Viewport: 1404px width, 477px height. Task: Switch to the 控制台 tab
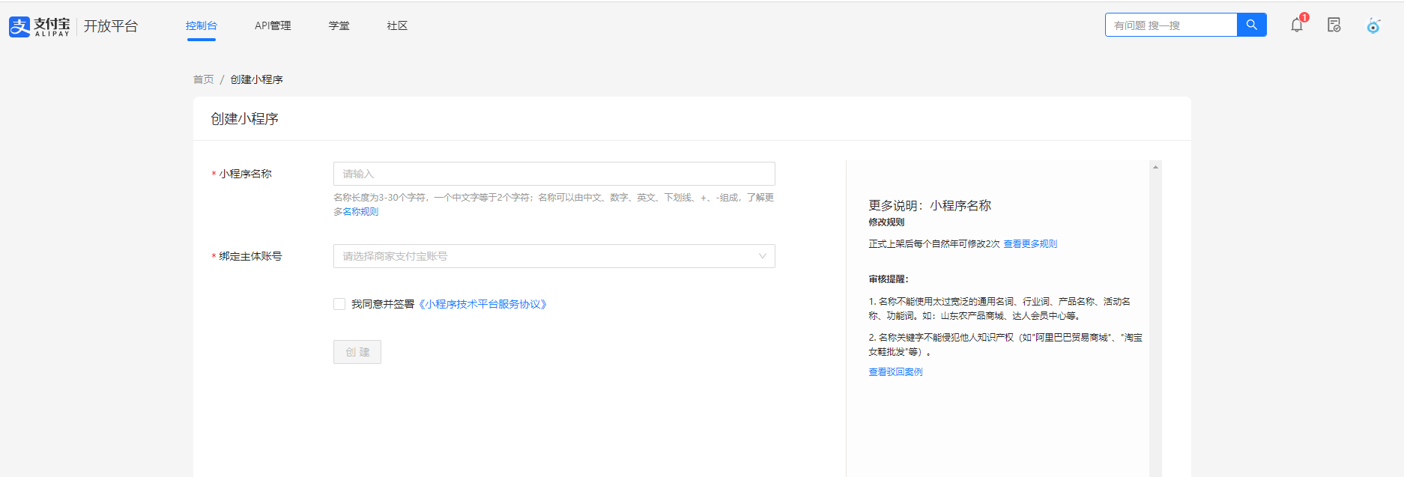(x=201, y=25)
